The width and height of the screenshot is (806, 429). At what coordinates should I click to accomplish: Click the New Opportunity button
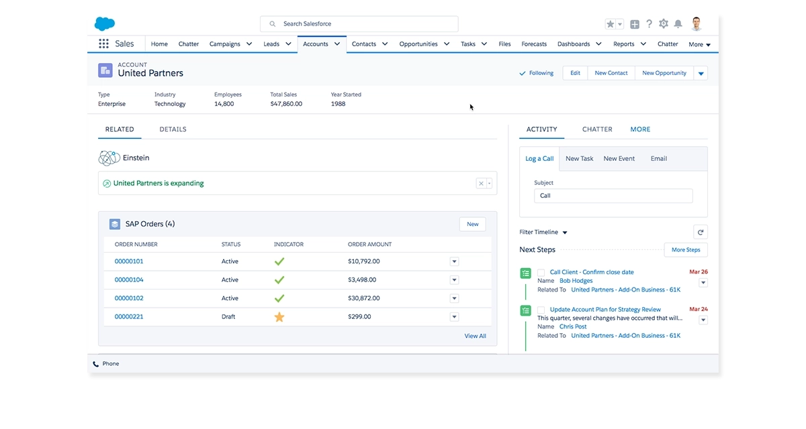coord(665,72)
